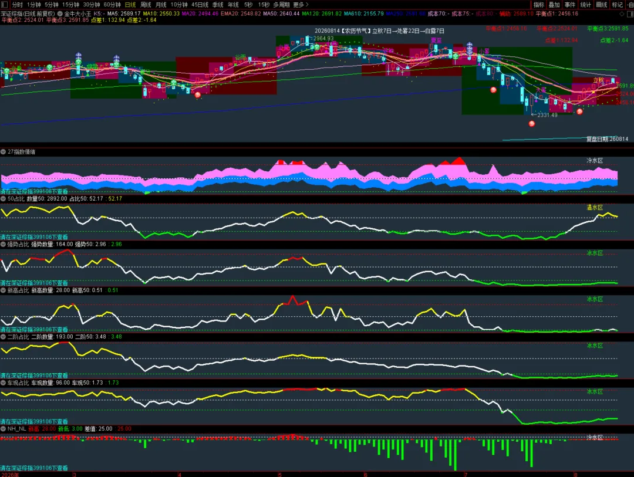
Task: Click the 复盘日期:260814 label
Action: (608, 139)
